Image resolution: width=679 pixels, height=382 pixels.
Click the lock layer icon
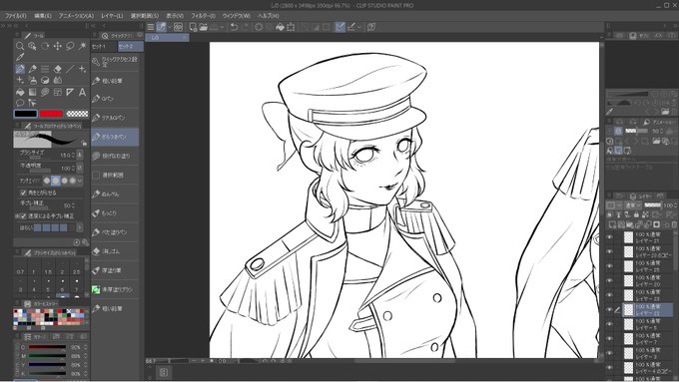(x=636, y=214)
